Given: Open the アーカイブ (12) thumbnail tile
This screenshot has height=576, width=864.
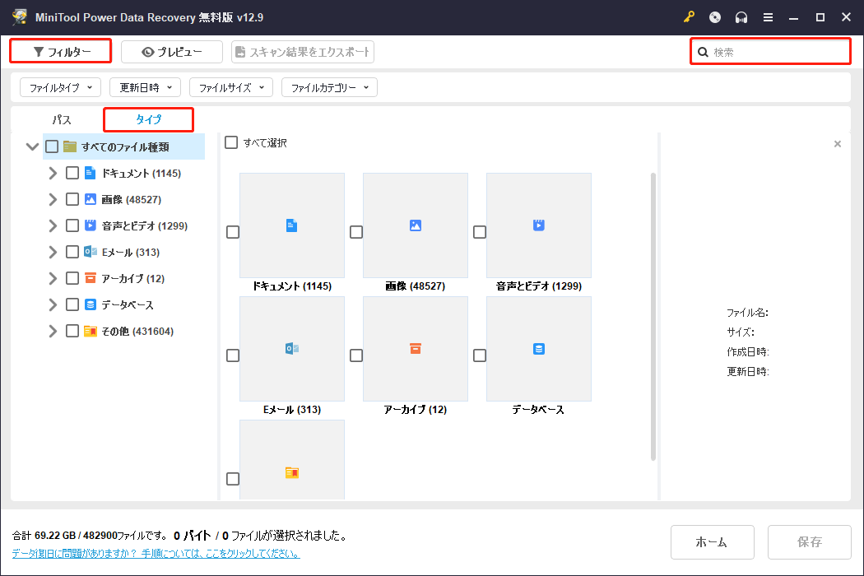Looking at the screenshot, I should coord(416,349).
